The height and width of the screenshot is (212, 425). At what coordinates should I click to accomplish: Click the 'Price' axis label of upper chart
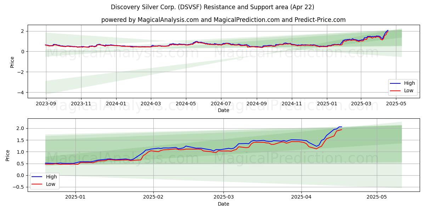tap(12, 62)
